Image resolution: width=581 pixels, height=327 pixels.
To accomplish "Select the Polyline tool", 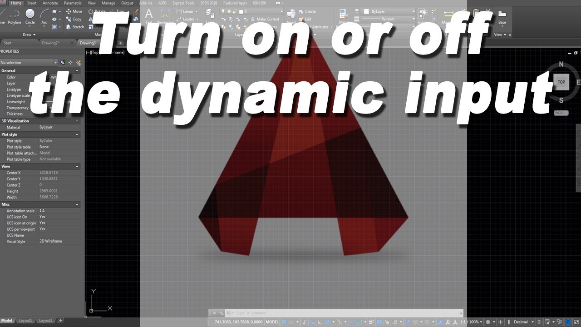I will pos(15,17).
